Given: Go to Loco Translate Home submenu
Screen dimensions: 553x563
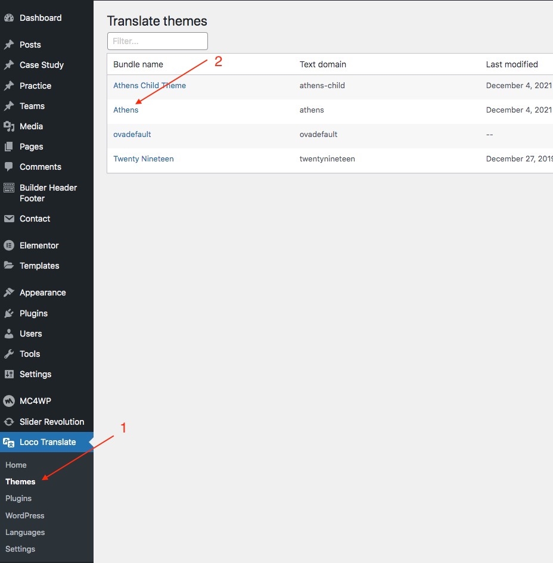Looking at the screenshot, I should click(16, 465).
